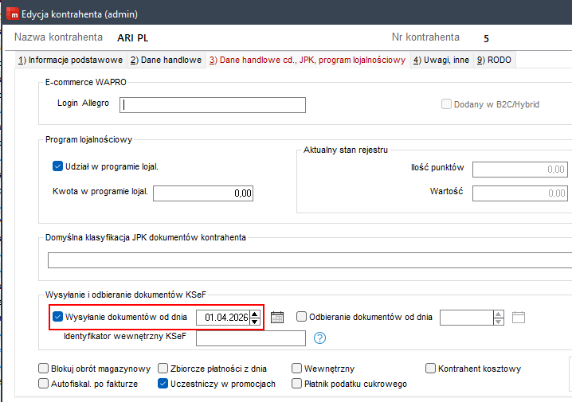572x402 pixels.
Task: Enable Blokuj obrót magazynowy option
Action: click(44, 369)
